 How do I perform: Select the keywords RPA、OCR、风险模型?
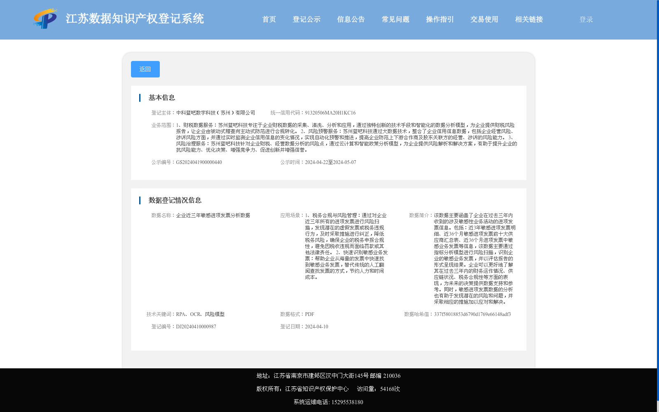pos(200,314)
